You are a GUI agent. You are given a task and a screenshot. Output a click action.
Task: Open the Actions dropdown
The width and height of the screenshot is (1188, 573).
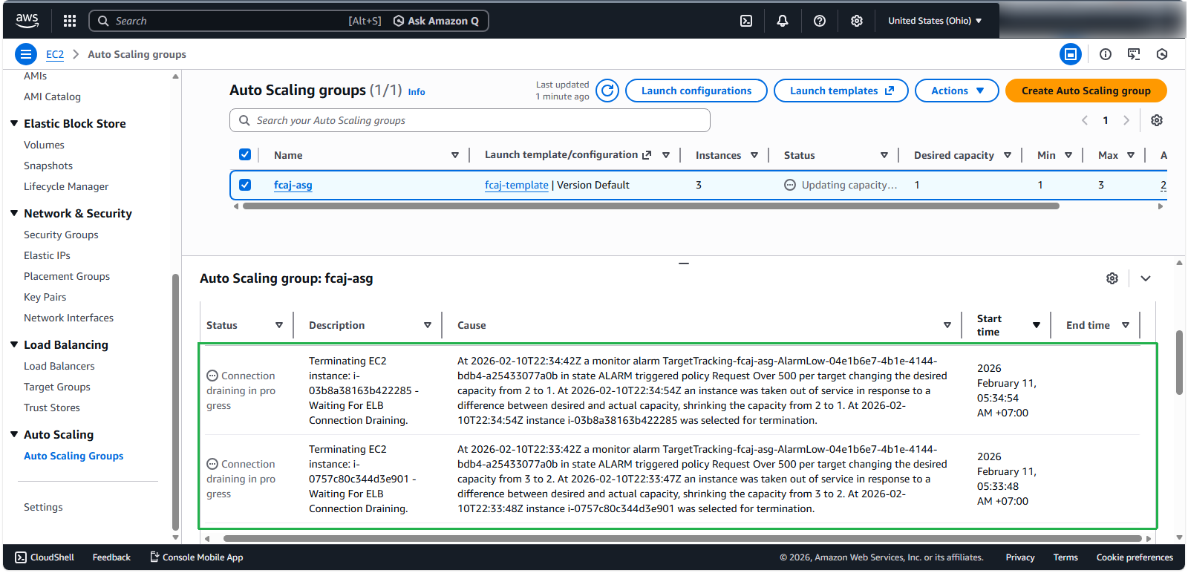click(x=957, y=91)
